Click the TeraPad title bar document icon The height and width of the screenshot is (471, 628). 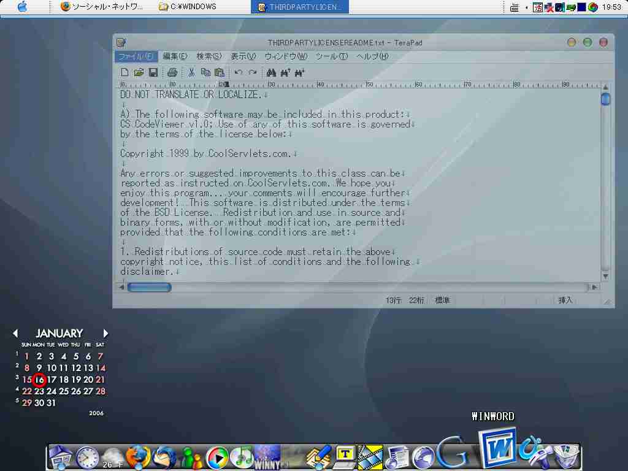coord(121,42)
